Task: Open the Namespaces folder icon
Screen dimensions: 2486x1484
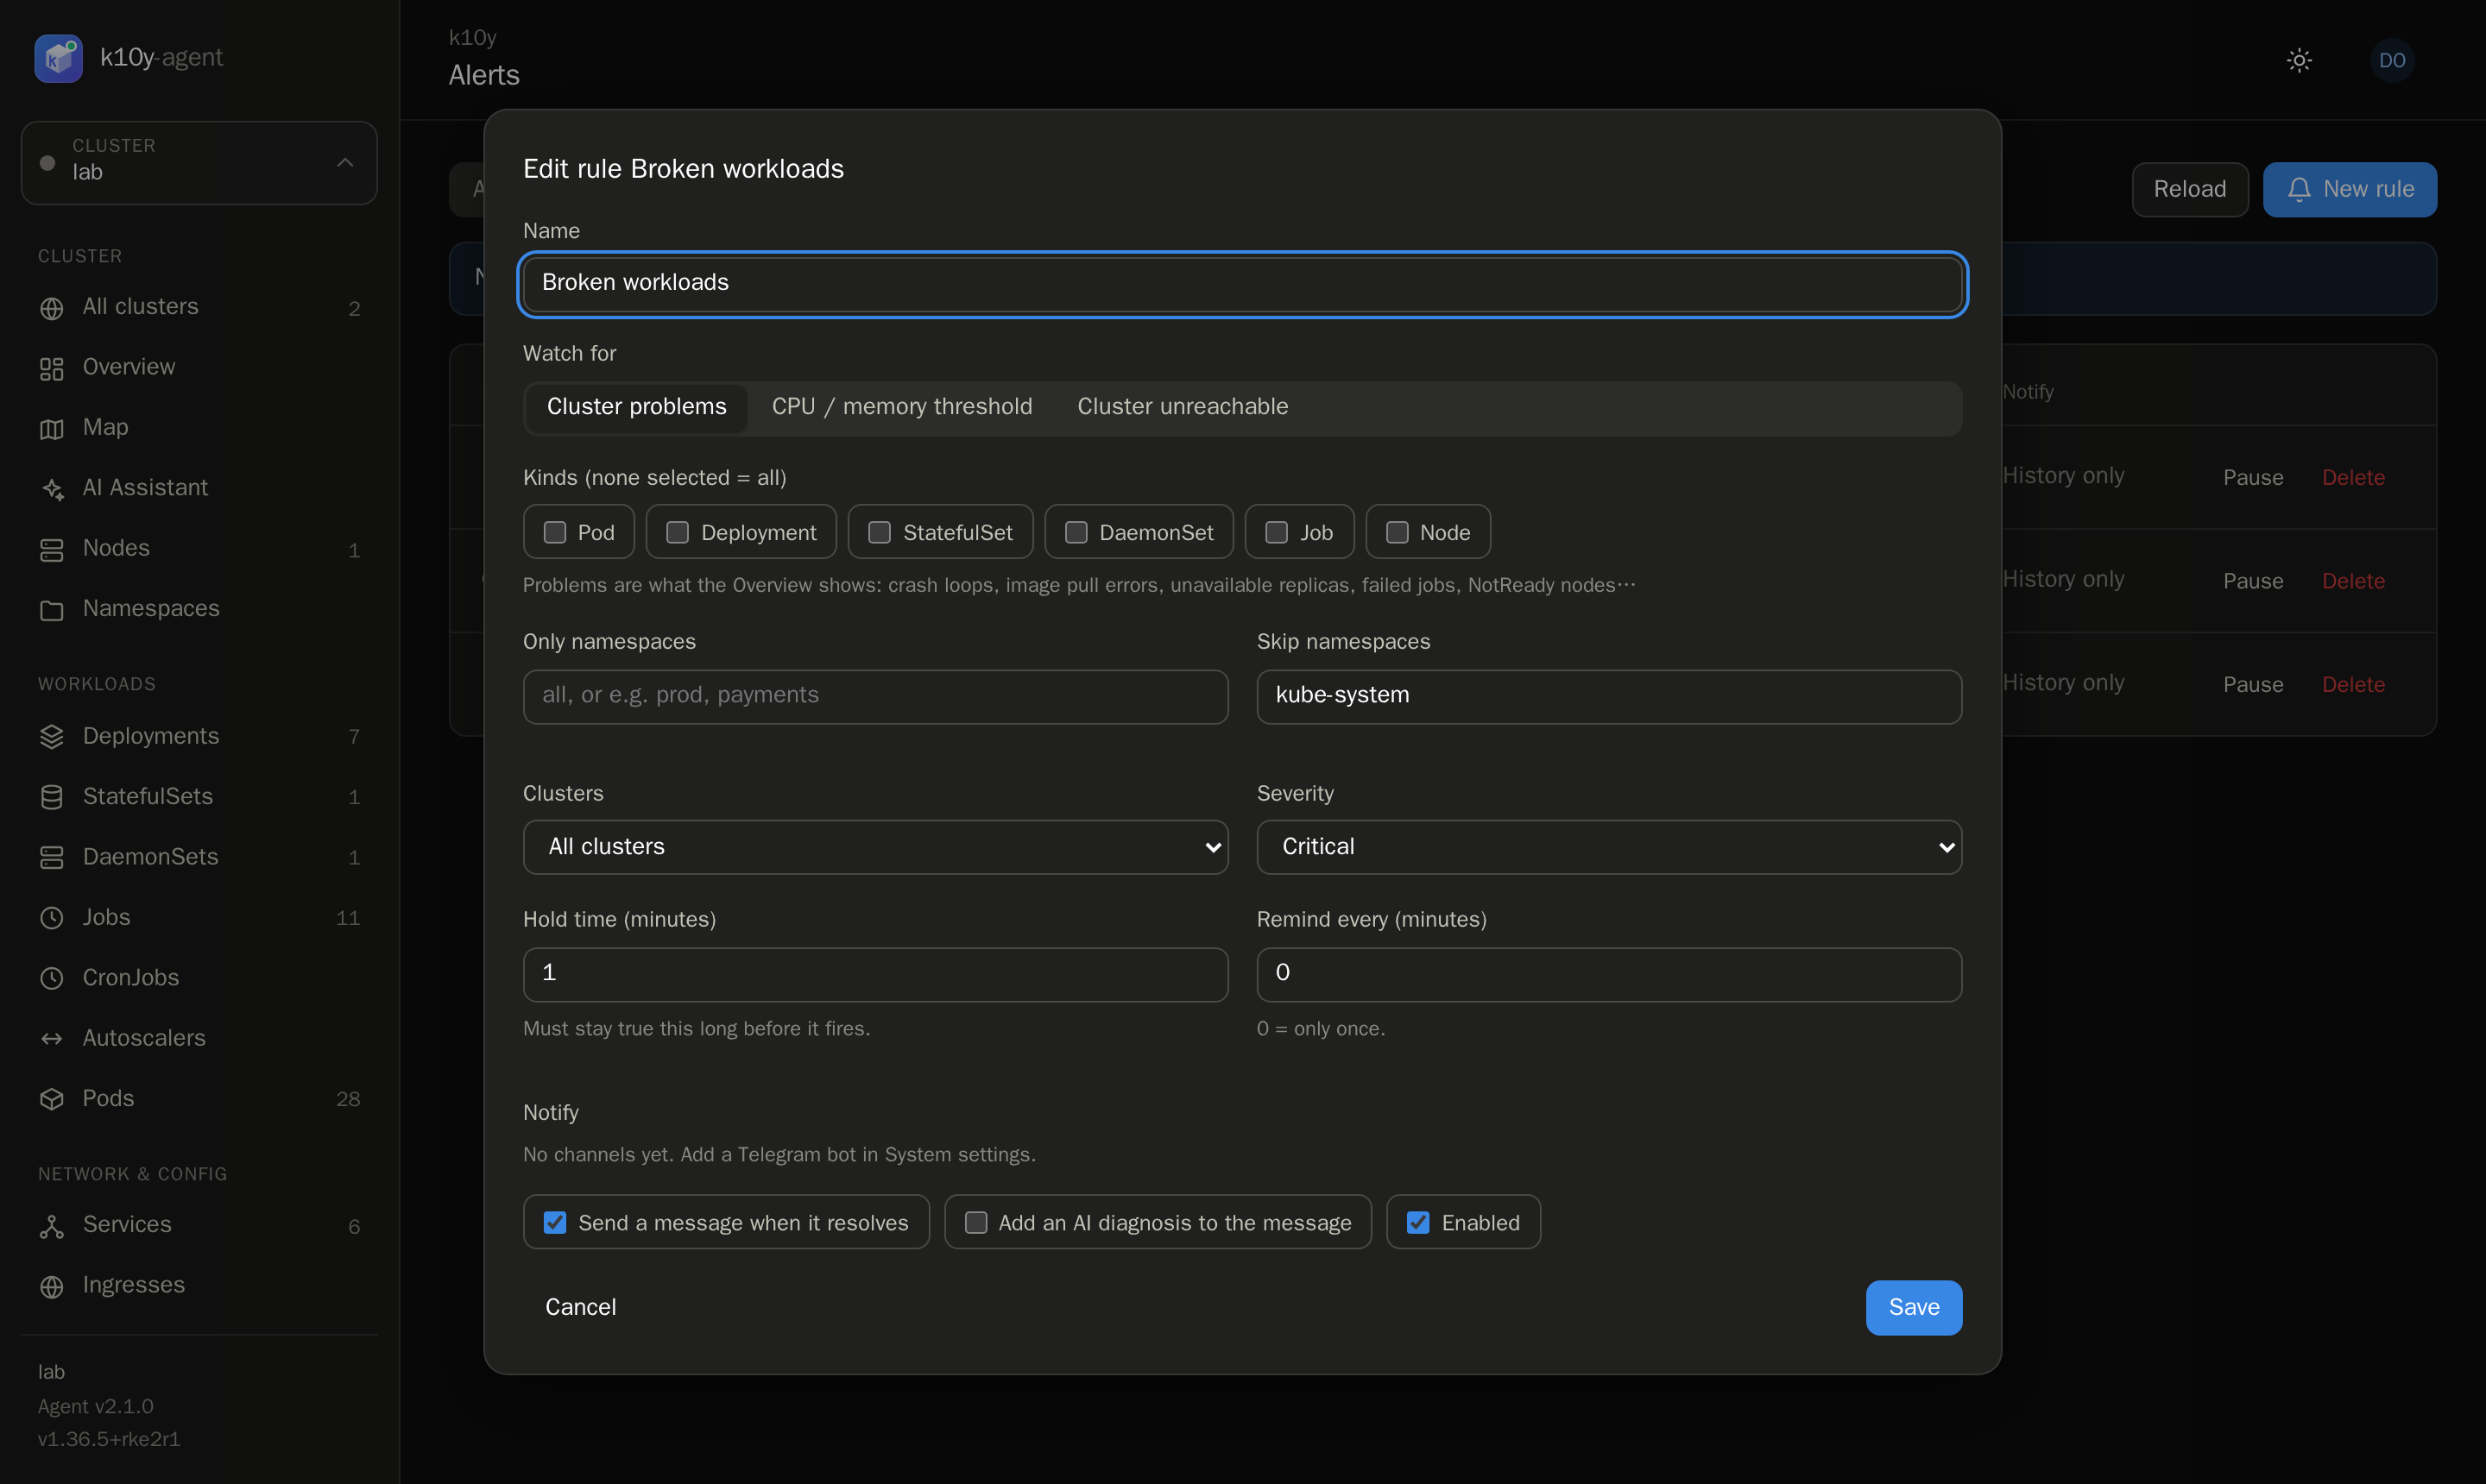Action: tap(51, 609)
